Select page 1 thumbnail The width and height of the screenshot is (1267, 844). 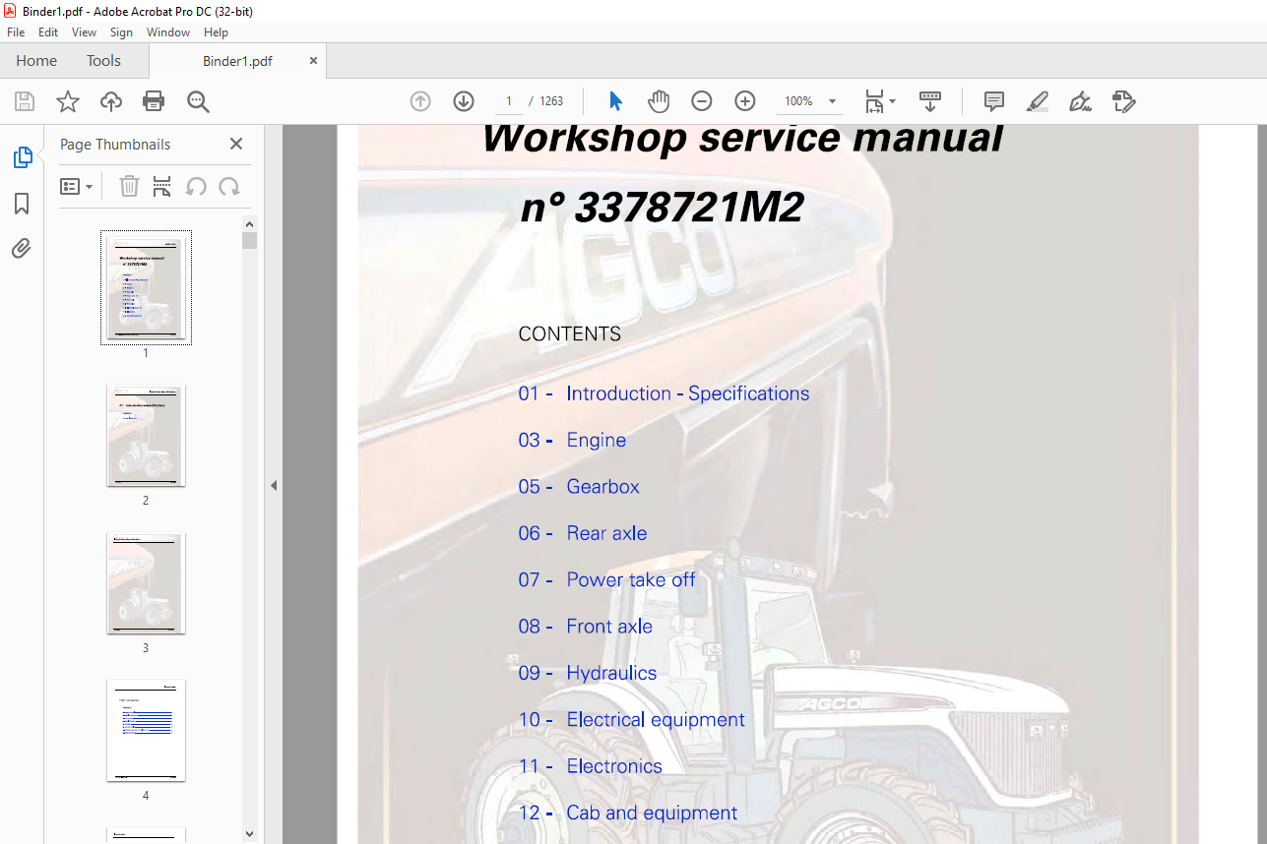[x=146, y=287]
